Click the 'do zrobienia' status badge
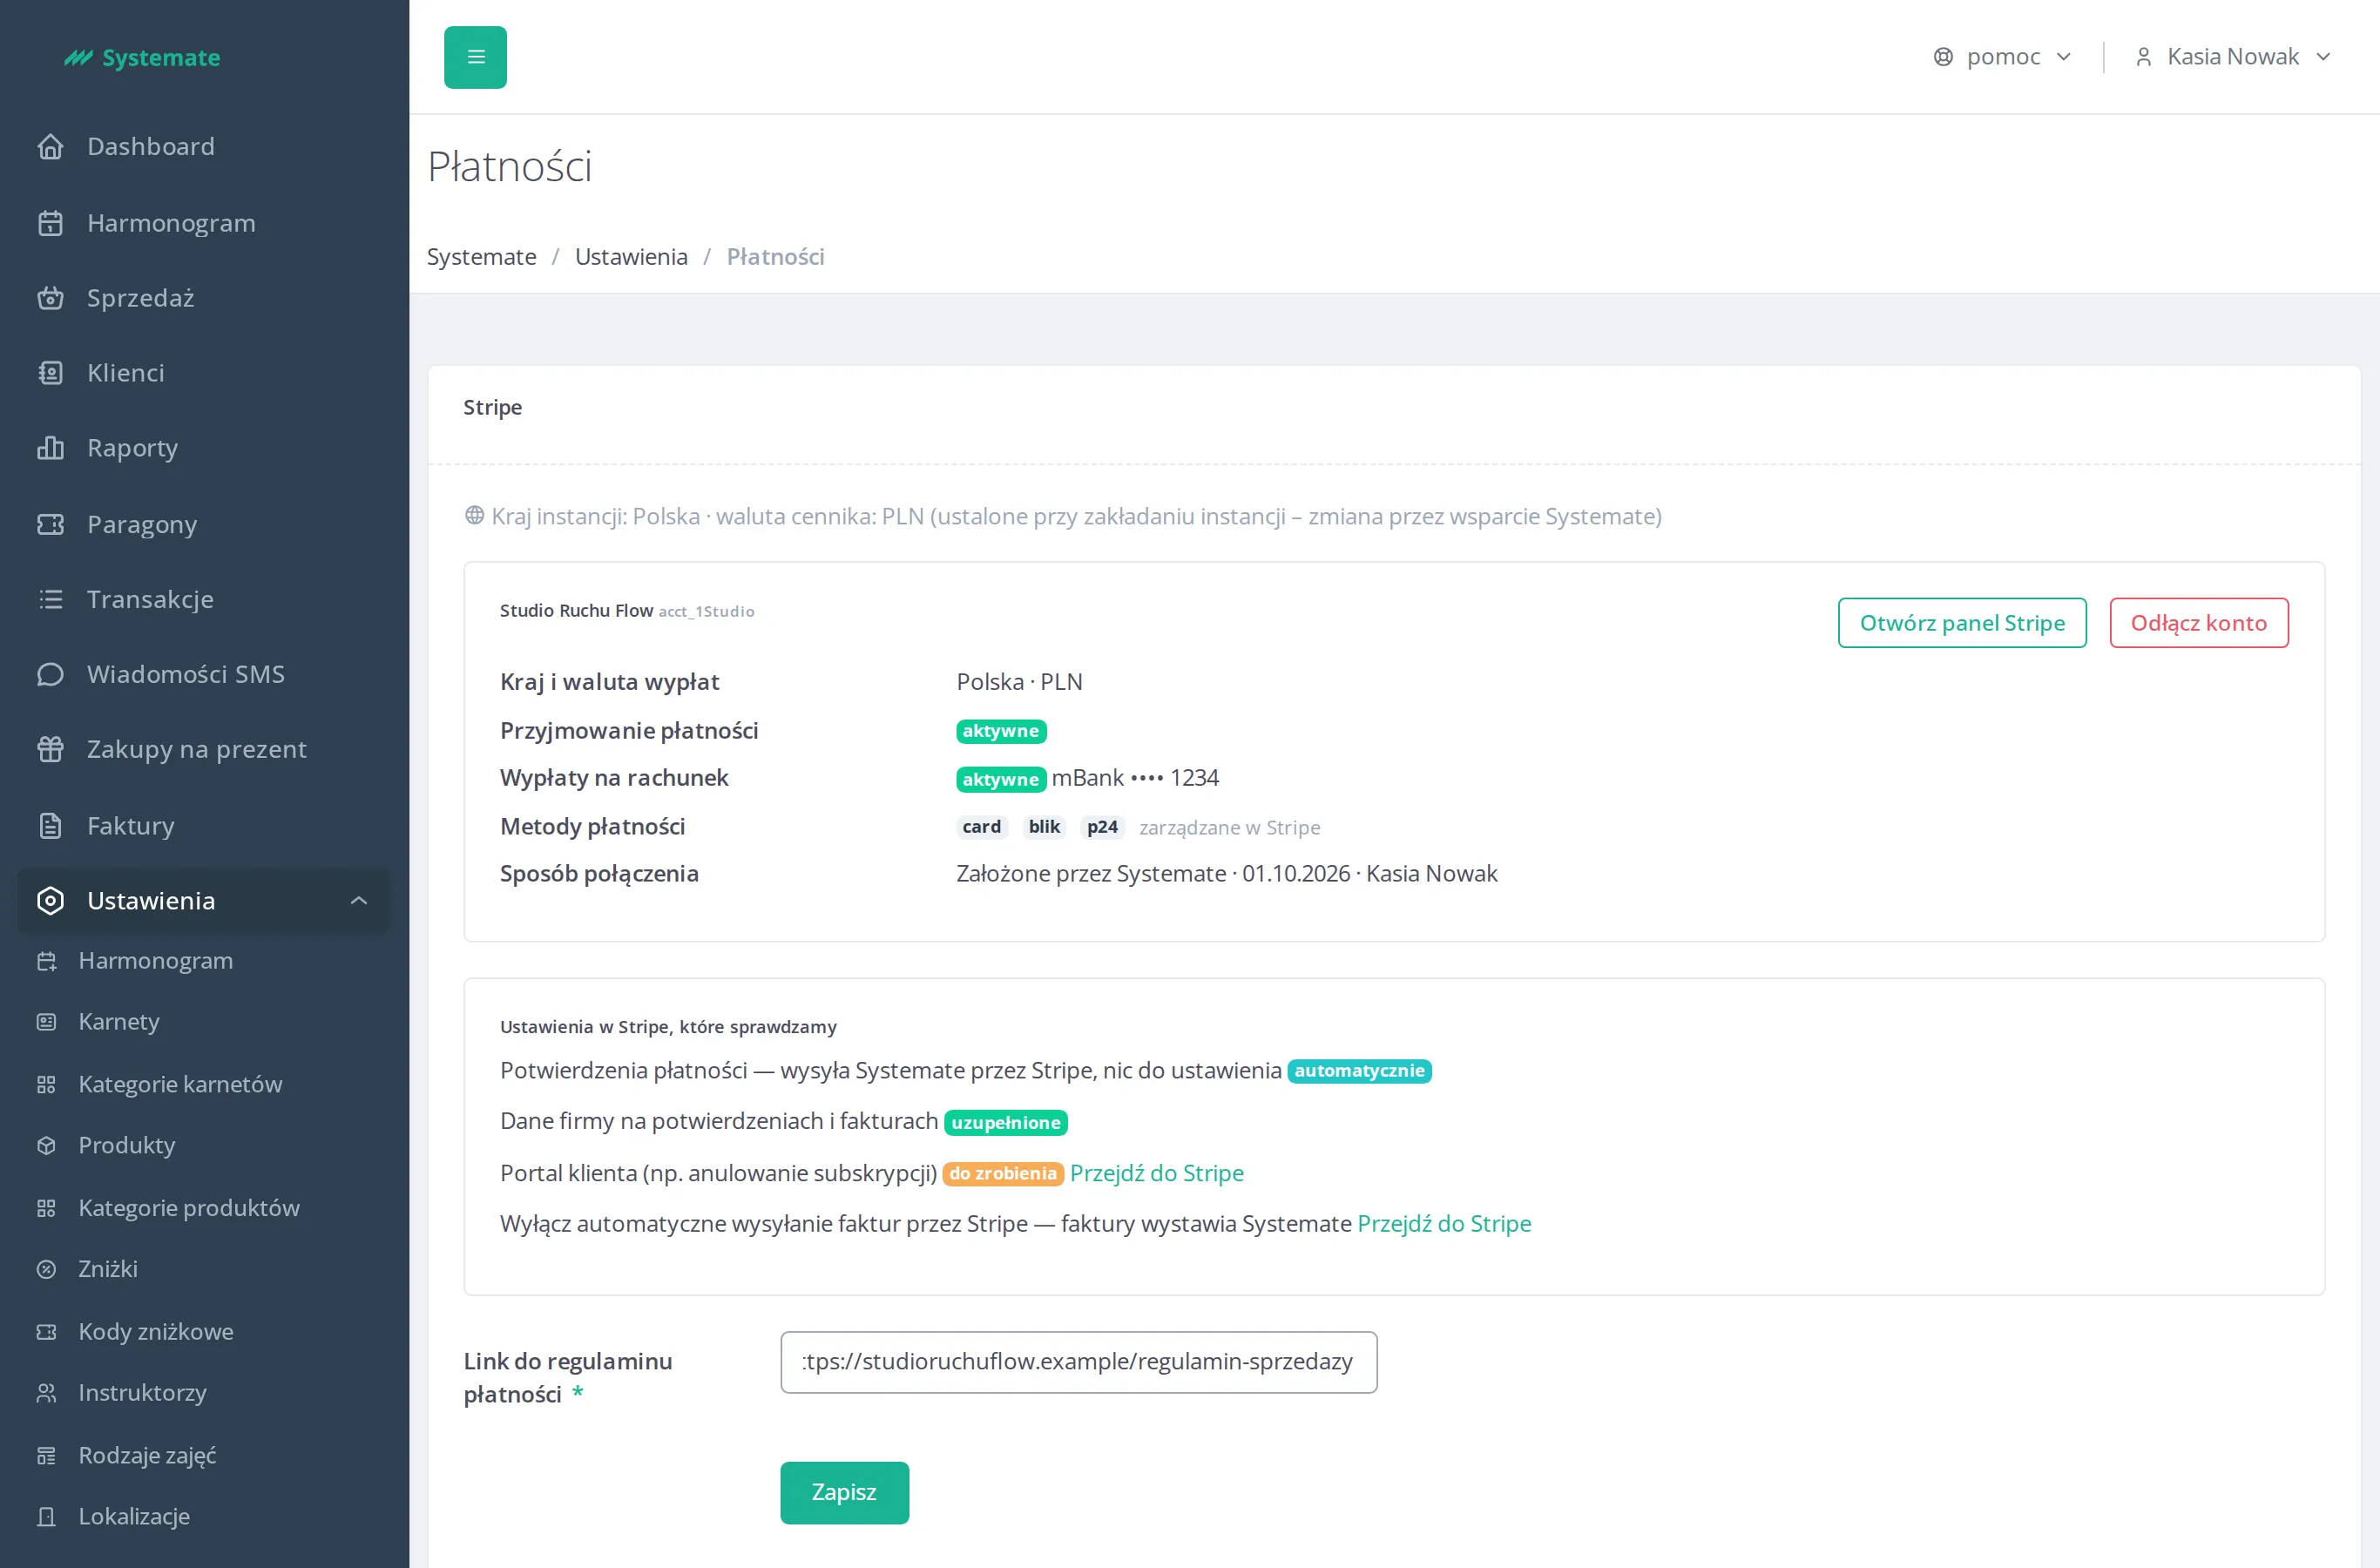The height and width of the screenshot is (1568, 2380). (x=1003, y=1173)
